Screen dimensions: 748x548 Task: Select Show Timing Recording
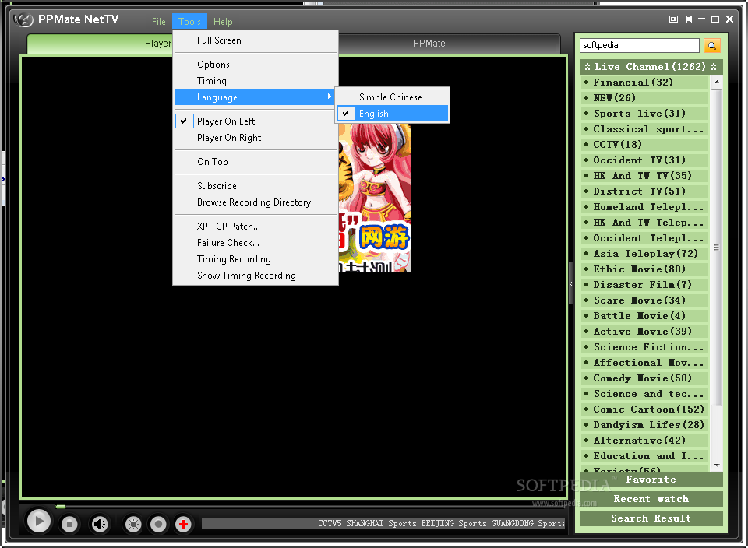255,276
